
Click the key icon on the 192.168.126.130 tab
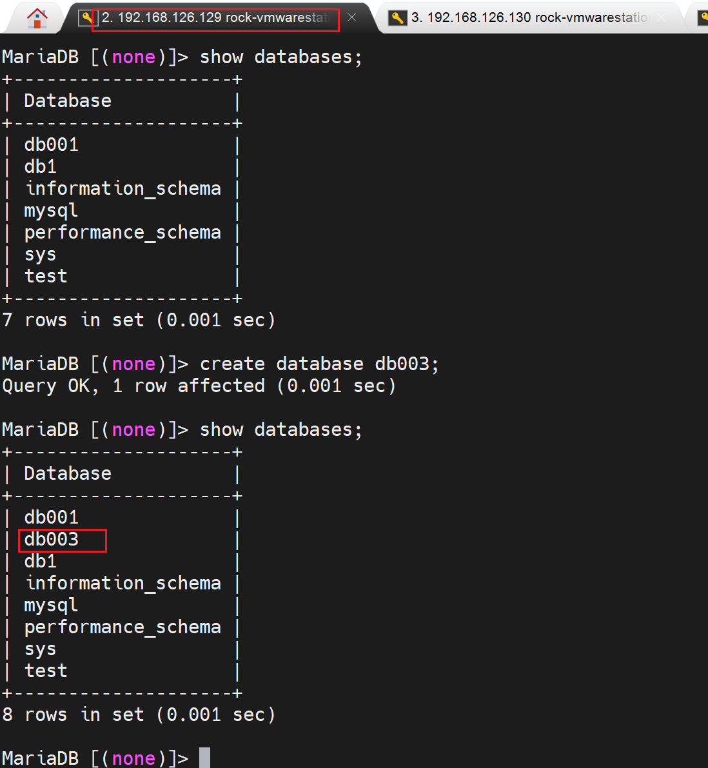(x=397, y=18)
